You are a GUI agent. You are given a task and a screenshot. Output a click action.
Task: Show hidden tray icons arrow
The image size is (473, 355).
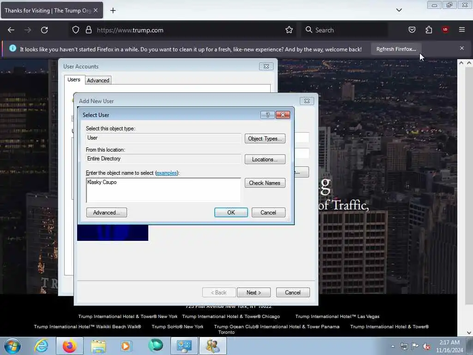coord(393,346)
